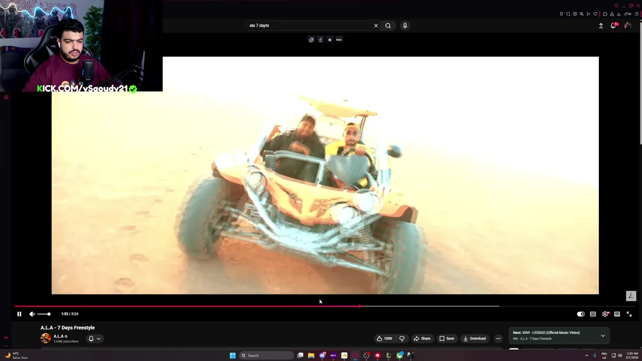Open the browser ad-blocker shield
Viewport: 642px width, 361px height.
(x=575, y=14)
